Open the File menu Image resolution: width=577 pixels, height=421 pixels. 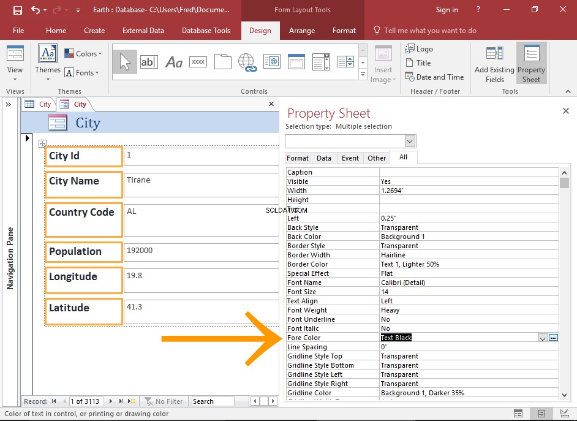point(18,31)
